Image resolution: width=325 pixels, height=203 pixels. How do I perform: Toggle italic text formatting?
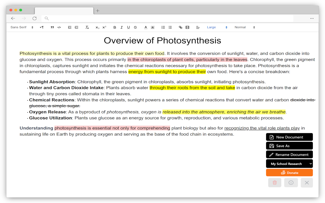coord(122,27)
